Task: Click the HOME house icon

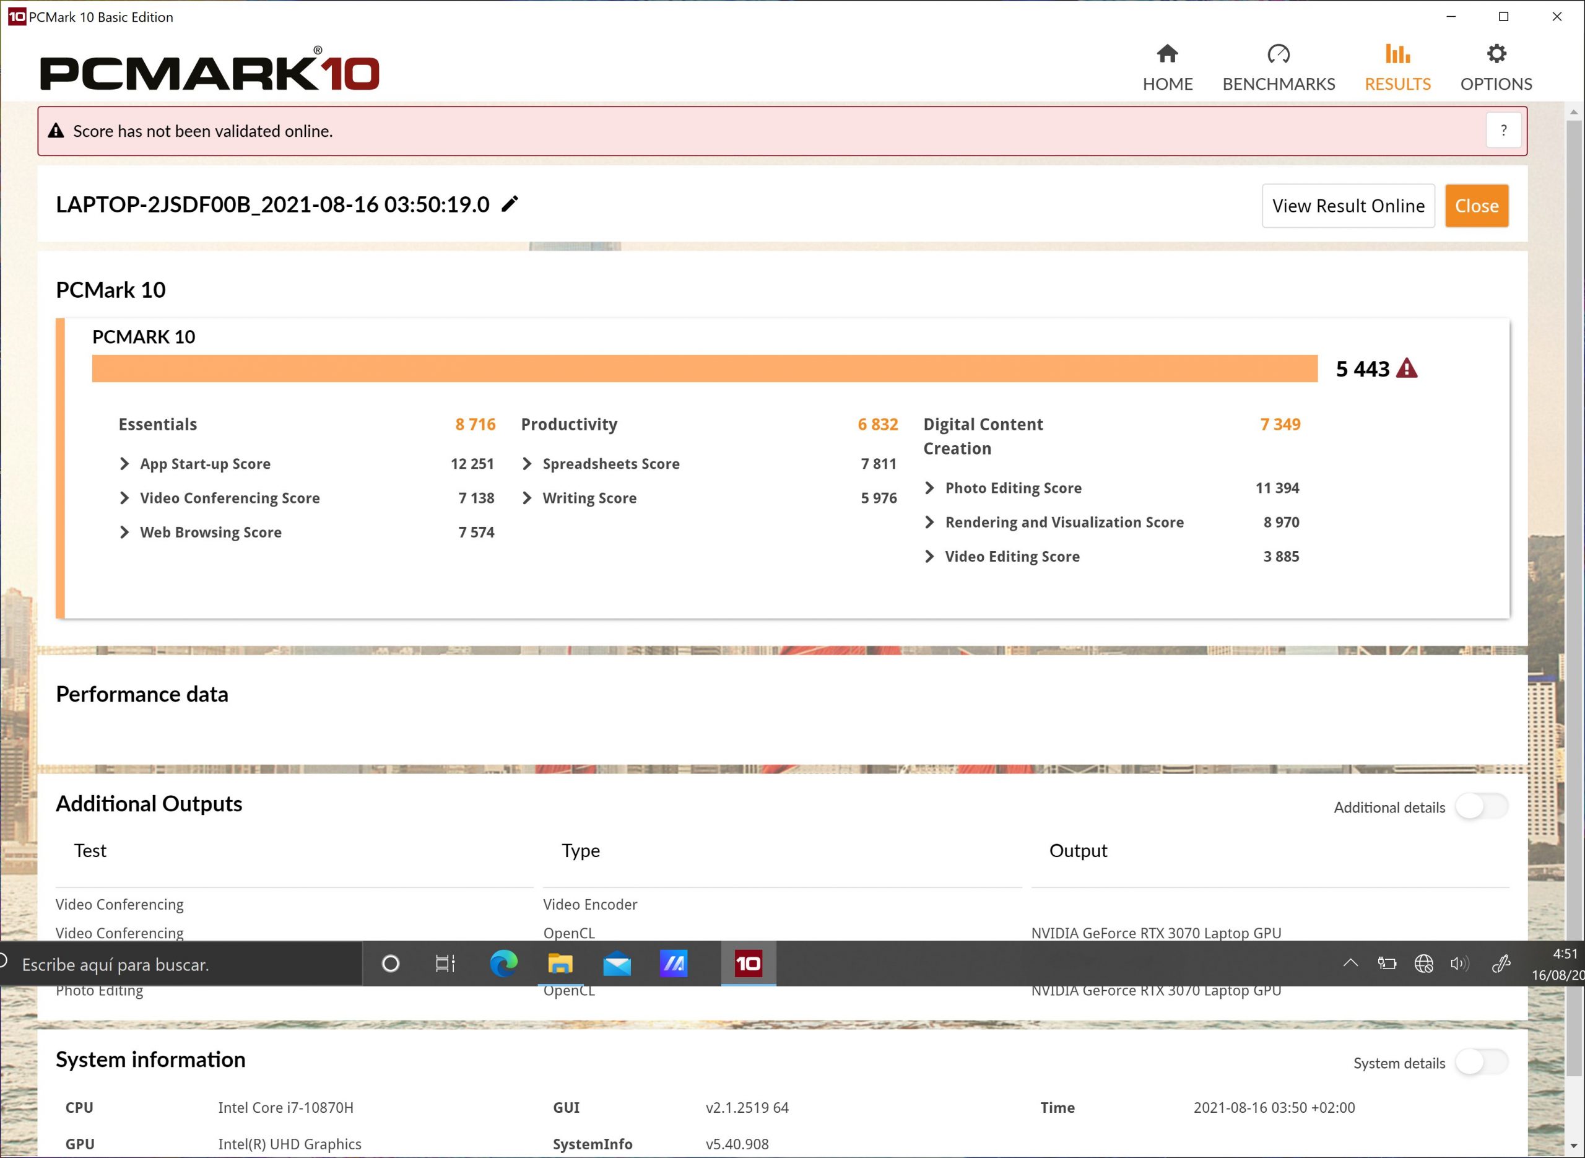Action: click(1167, 53)
